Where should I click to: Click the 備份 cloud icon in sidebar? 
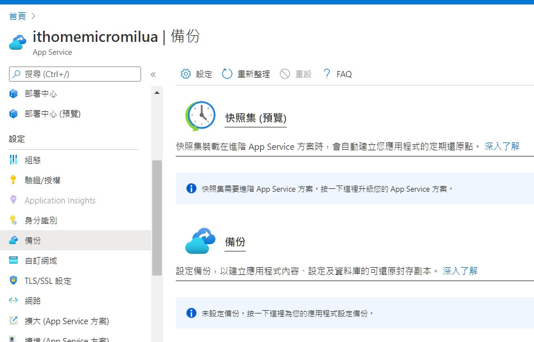pyautogui.click(x=13, y=240)
